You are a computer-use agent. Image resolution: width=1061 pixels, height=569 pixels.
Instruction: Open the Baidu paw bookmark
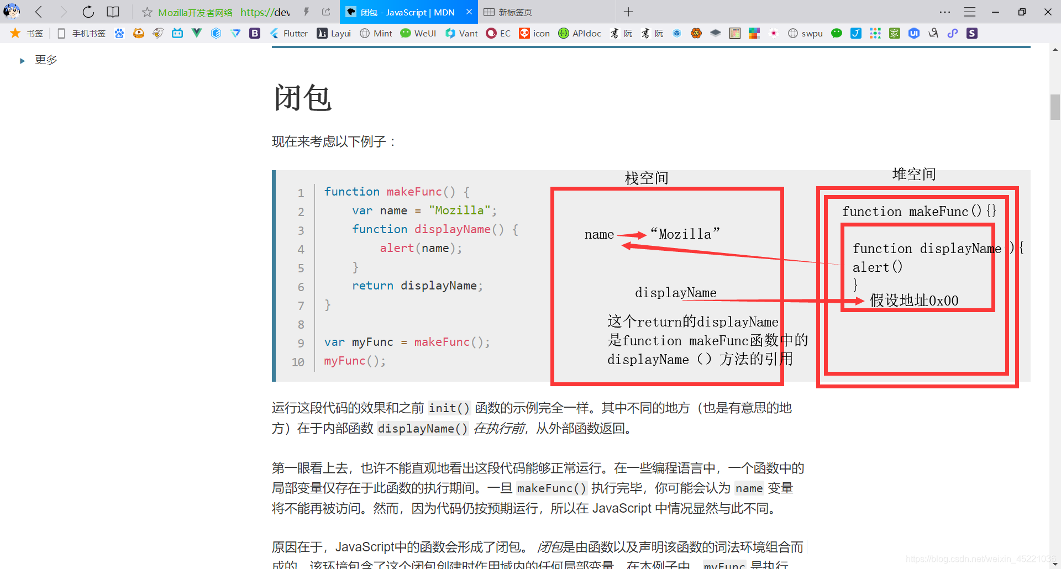(119, 33)
